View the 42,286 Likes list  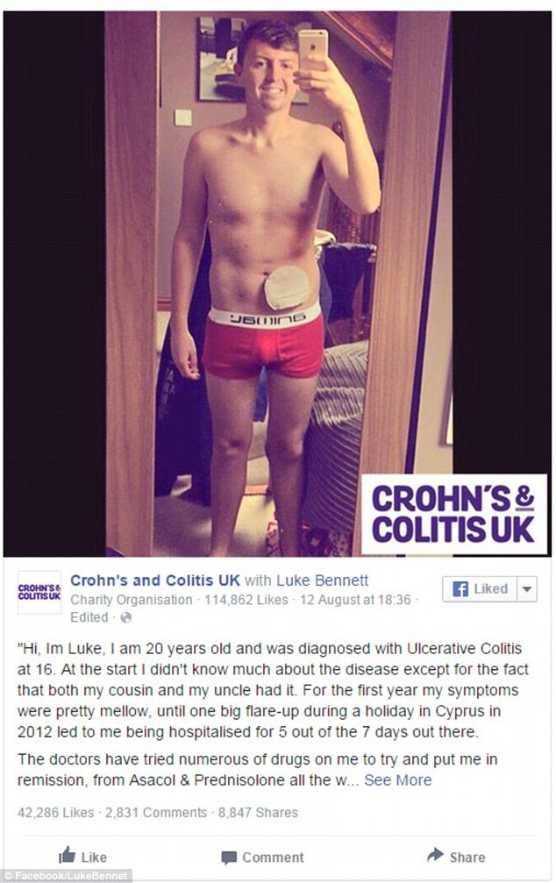56,813
